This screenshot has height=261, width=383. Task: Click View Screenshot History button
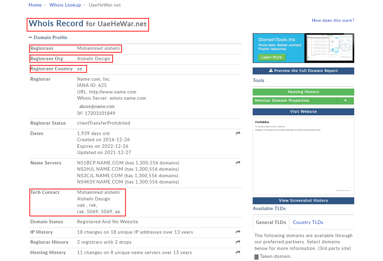[x=303, y=200]
